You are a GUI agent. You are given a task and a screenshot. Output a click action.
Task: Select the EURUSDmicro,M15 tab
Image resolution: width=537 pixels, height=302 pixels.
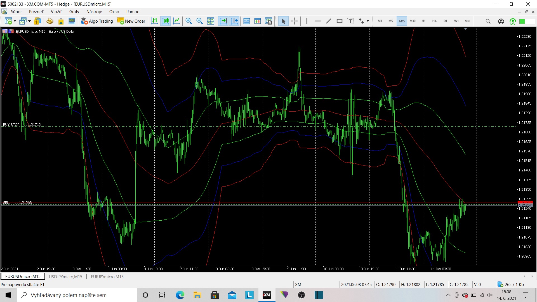point(23,277)
